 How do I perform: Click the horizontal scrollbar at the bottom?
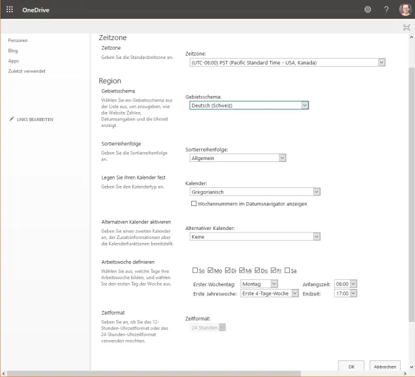pyautogui.click(x=195, y=374)
